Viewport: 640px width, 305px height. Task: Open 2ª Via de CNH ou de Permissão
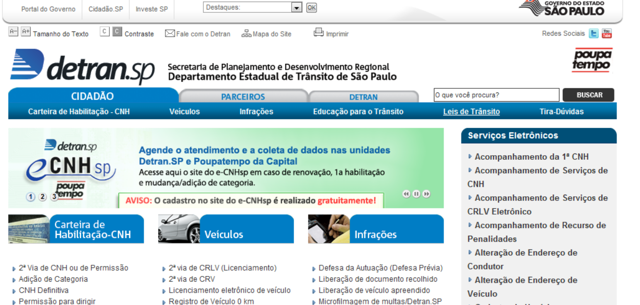click(73, 268)
